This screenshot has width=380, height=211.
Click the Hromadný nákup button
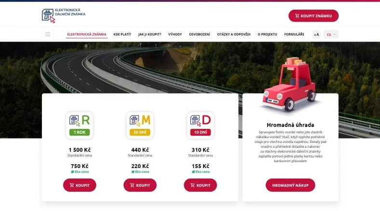pos(290,185)
